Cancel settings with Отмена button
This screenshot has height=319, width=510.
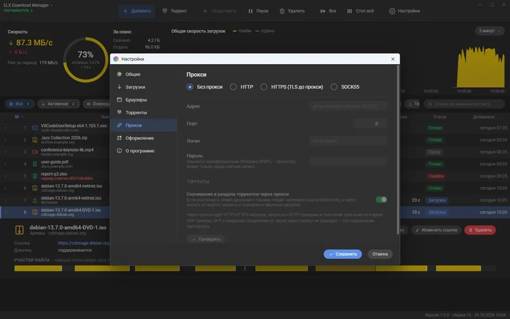pyautogui.click(x=380, y=254)
